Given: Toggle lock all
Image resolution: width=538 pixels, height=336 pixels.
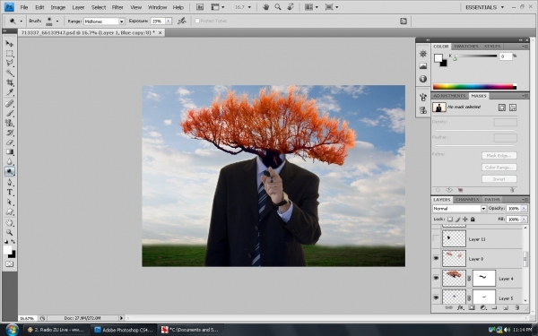Looking at the screenshot, I should (x=473, y=220).
